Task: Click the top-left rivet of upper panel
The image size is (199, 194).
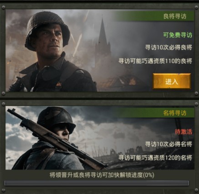Action: (x=3, y=7)
